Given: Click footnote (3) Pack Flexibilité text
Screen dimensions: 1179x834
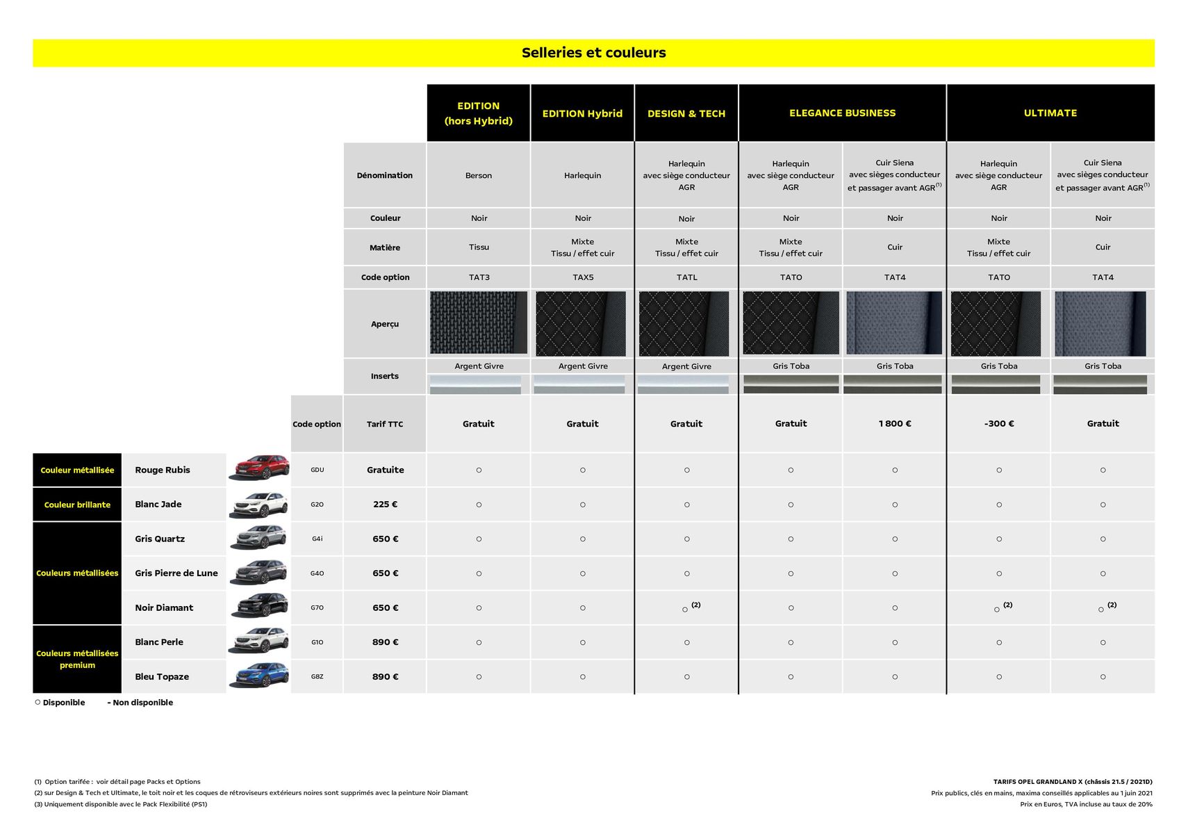Looking at the screenshot, I should tap(121, 804).
